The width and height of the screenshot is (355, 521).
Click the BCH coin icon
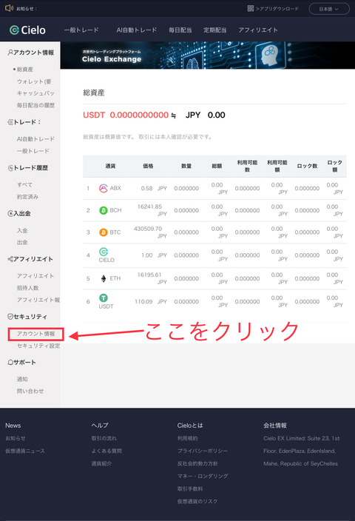point(104,210)
